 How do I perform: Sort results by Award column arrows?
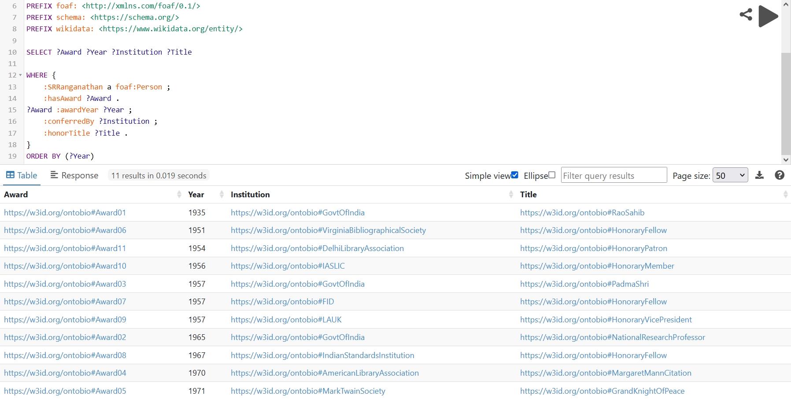click(x=179, y=195)
